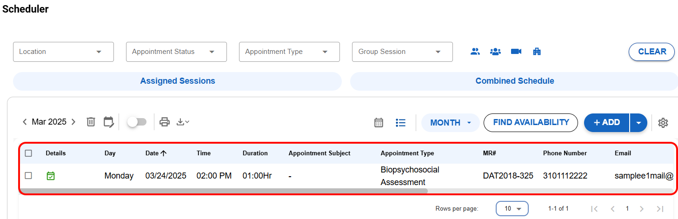Open the Location dropdown
This screenshot has height=219, width=678.
point(63,52)
